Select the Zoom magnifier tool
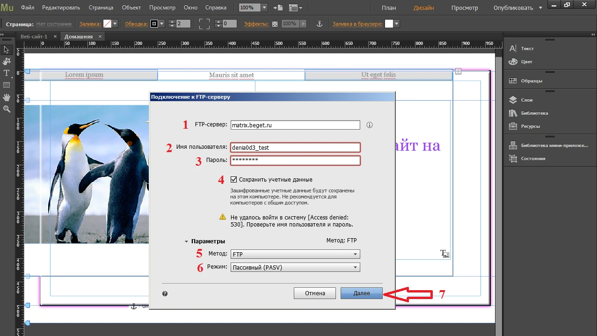597x336 pixels. point(7,109)
